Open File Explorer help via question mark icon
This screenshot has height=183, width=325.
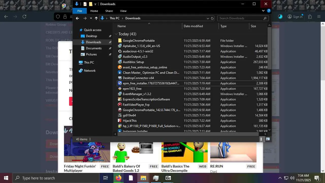[269, 11]
